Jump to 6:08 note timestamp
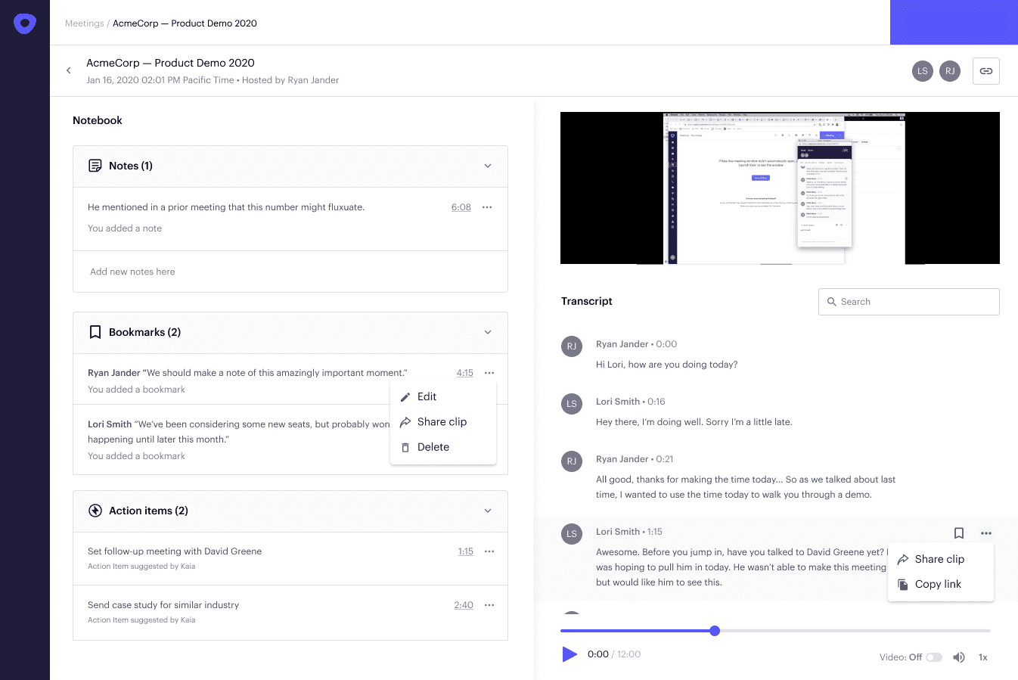Screen dimensions: 1018x680 461,207
